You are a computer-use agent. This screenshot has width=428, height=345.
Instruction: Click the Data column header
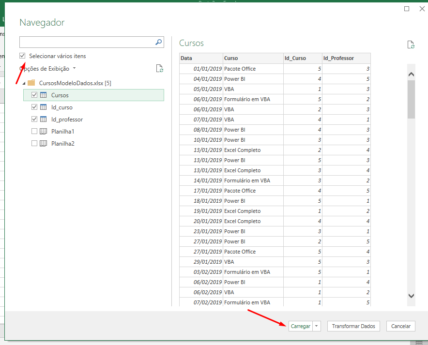(x=201, y=59)
